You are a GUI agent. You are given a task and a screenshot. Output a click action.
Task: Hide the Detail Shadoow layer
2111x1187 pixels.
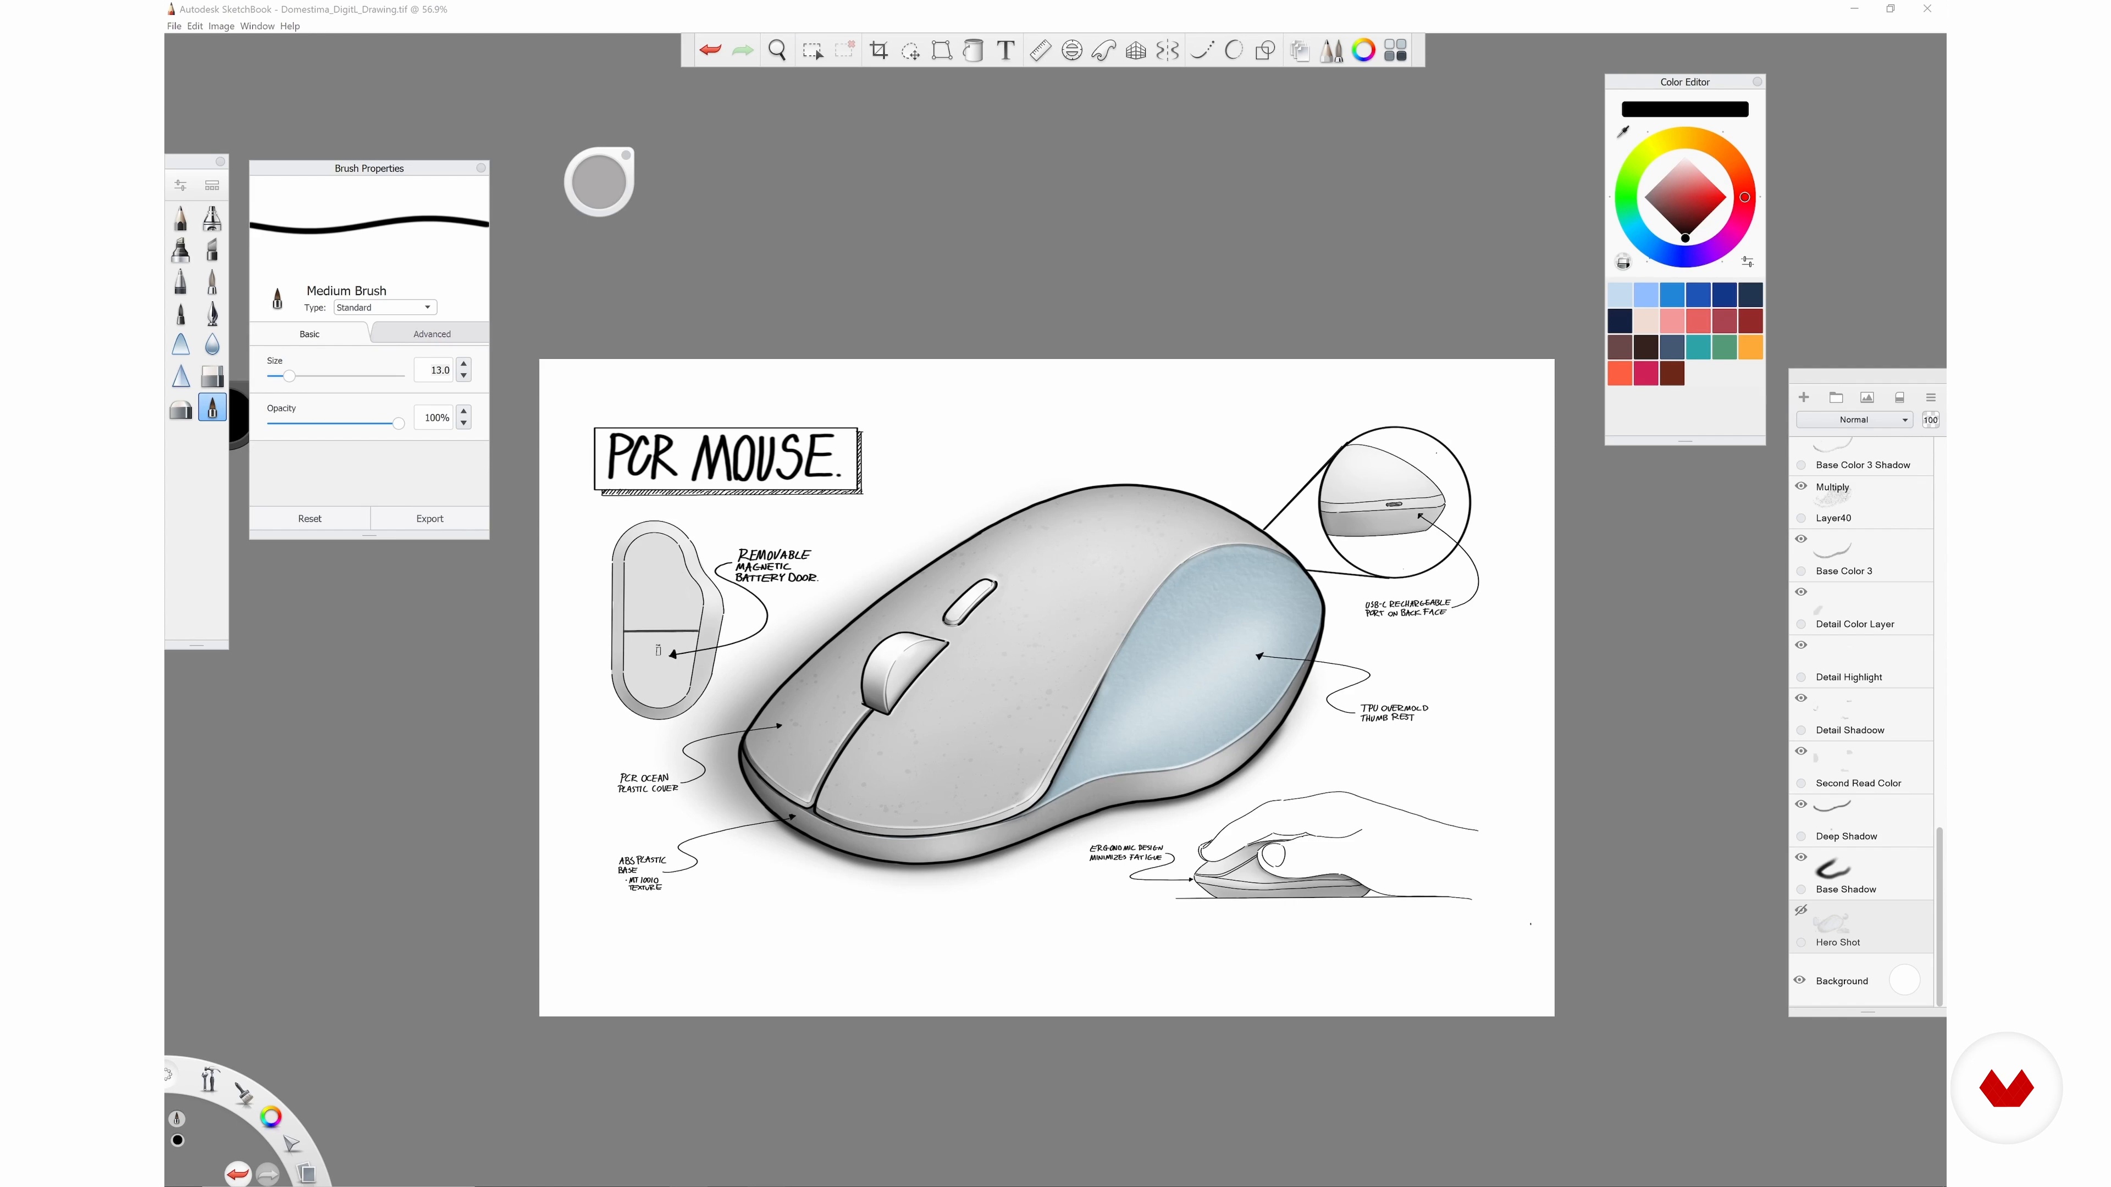click(1801, 698)
